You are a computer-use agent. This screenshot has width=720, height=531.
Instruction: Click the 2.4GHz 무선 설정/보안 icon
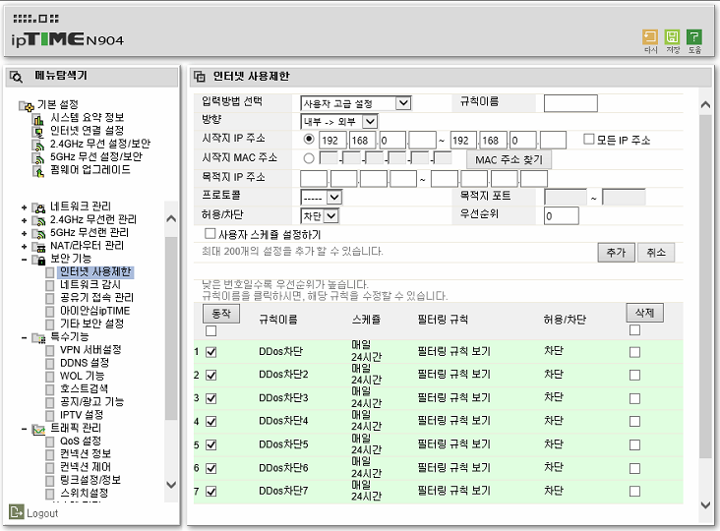pos(38,145)
